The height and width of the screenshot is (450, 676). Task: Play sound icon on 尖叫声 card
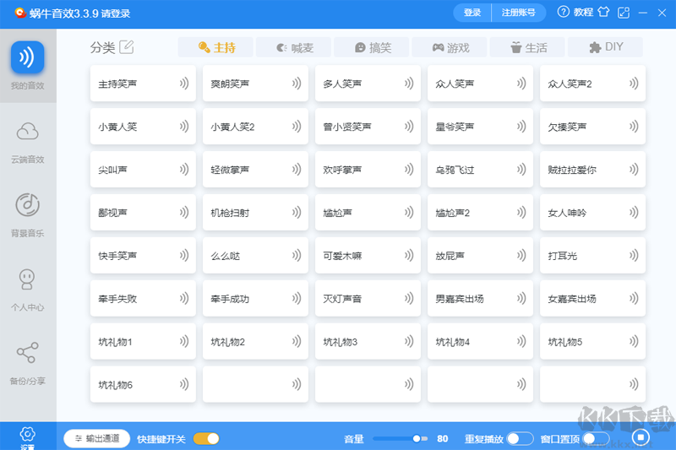(184, 169)
